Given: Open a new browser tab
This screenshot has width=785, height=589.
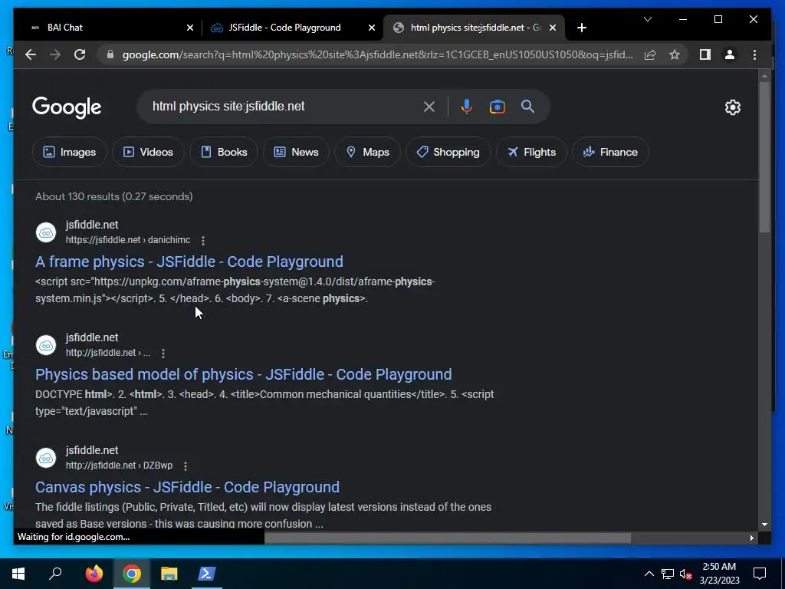Looking at the screenshot, I should pos(581,28).
